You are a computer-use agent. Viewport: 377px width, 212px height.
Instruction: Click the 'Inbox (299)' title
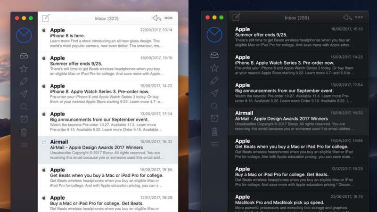(297, 18)
